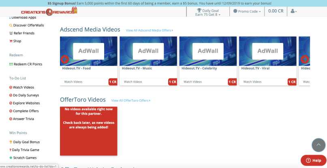The height and width of the screenshot is (168, 327).
Task: Open the user account menu
Action: tap(293, 11)
